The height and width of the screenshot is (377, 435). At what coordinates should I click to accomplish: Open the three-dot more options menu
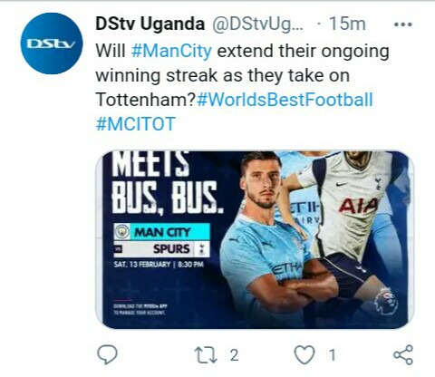403,24
